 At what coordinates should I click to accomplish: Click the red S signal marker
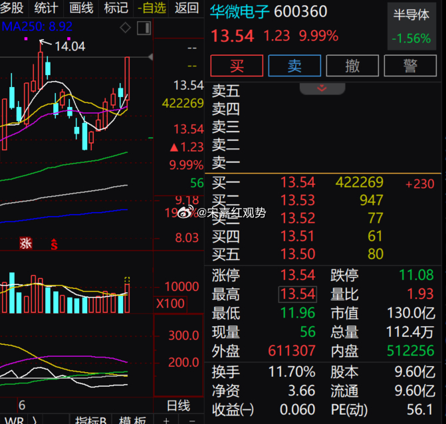[54, 245]
